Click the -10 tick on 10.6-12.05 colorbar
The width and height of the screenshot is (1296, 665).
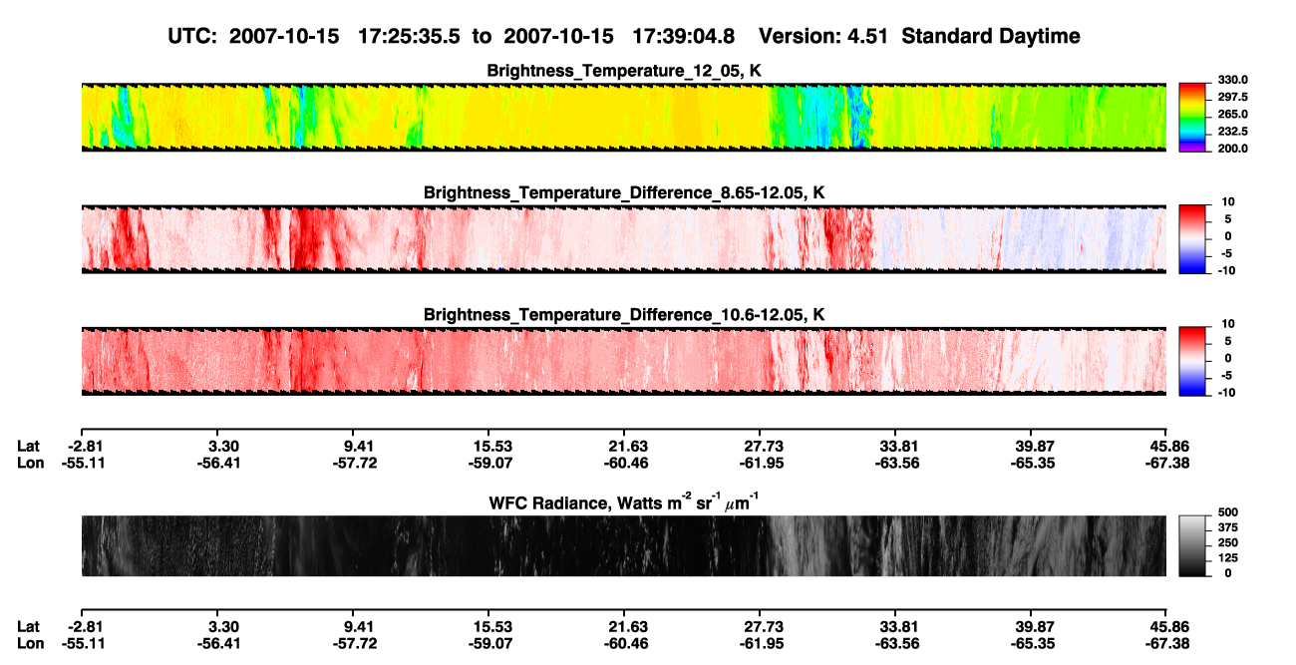(x=1226, y=393)
